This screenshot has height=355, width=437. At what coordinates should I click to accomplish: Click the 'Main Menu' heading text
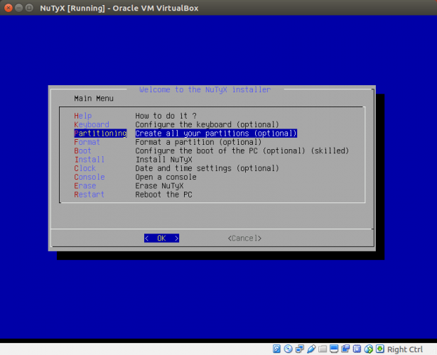(x=94, y=98)
